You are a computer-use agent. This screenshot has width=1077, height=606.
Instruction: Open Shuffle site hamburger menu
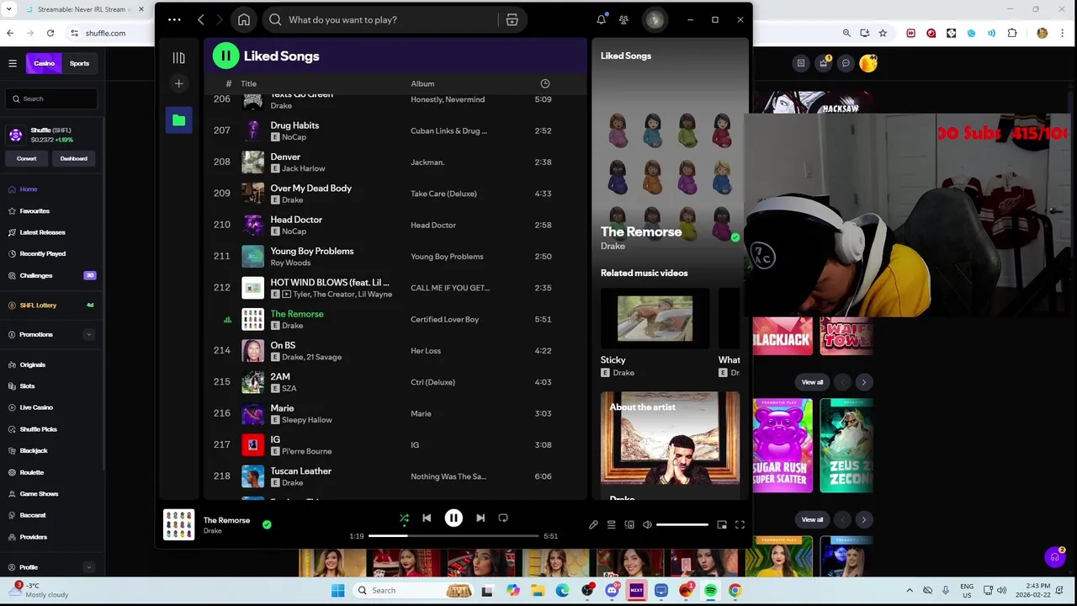13,63
